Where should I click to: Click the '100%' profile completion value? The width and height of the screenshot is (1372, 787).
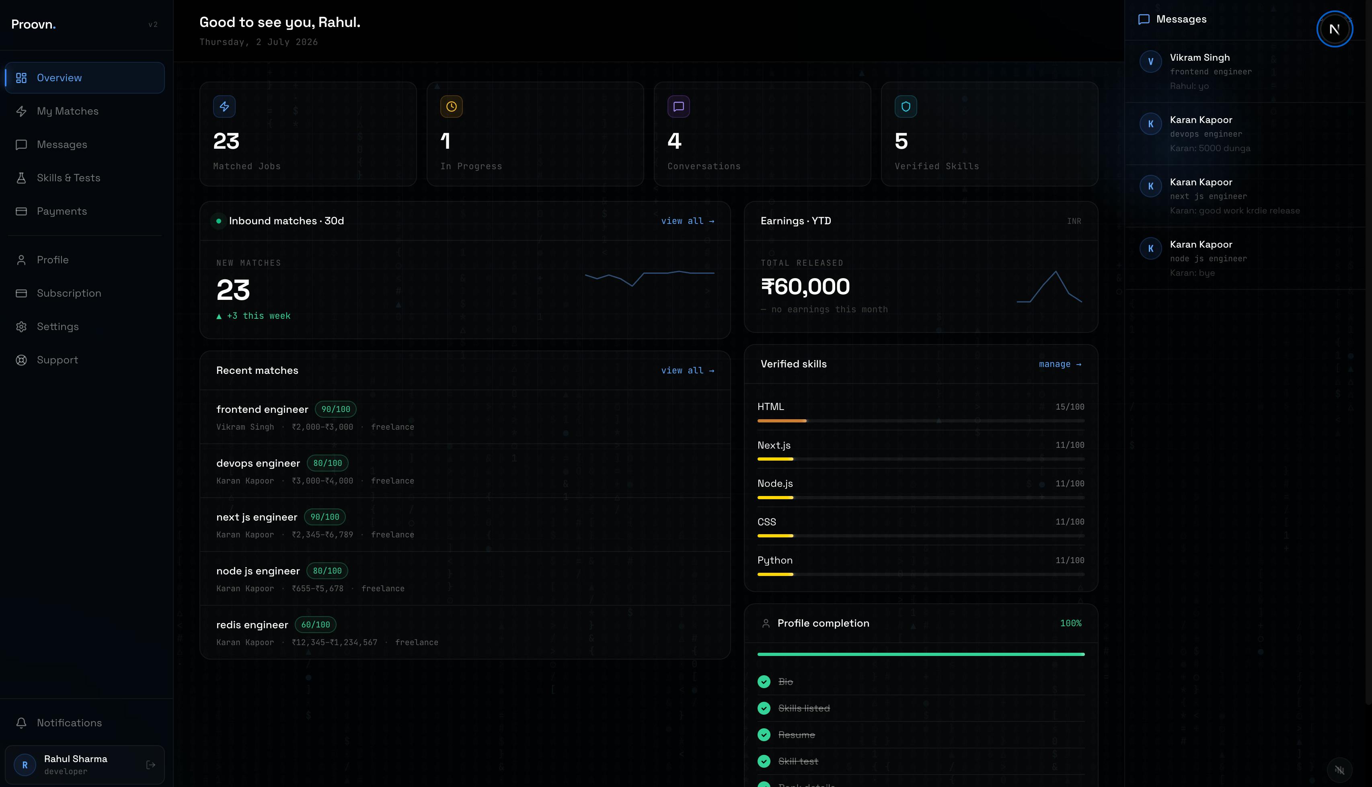point(1071,623)
